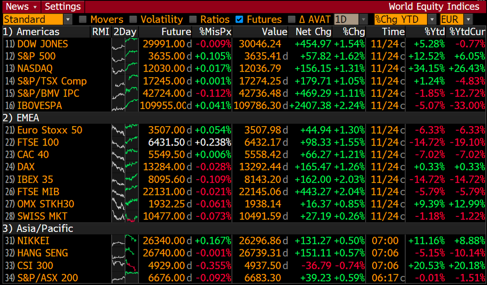Open the S&P/BMV IPC index
Screen dimensions: 487x285
48,93
